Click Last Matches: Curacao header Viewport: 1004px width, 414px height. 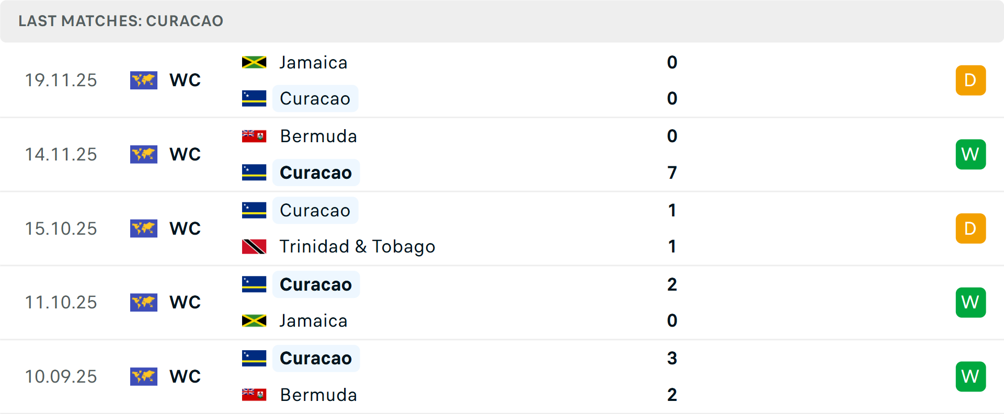(121, 21)
